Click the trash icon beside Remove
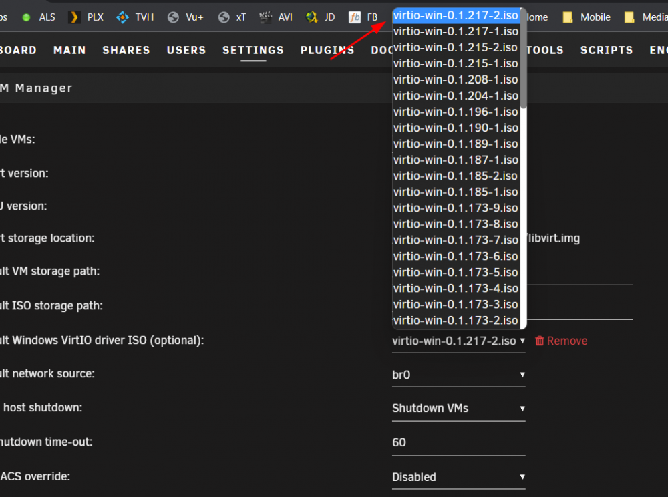Image resolution: width=668 pixels, height=497 pixels. 539,341
